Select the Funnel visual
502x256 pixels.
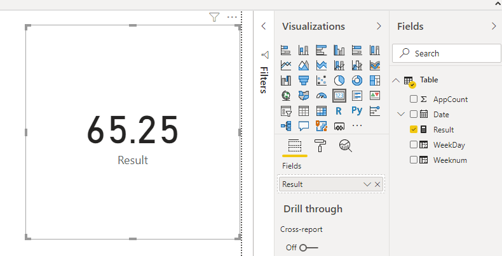(x=304, y=80)
